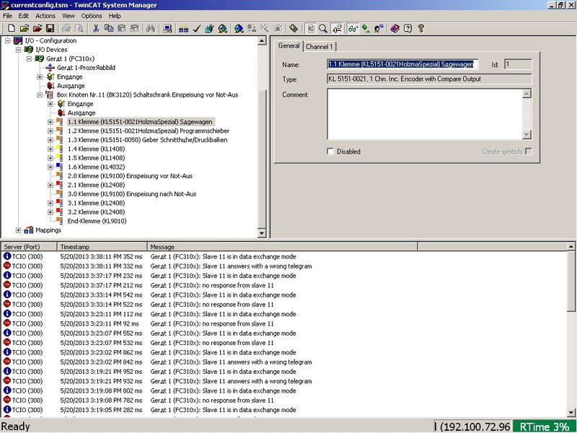
Task: Open the help book toolbar icon
Action: [x=395, y=29]
